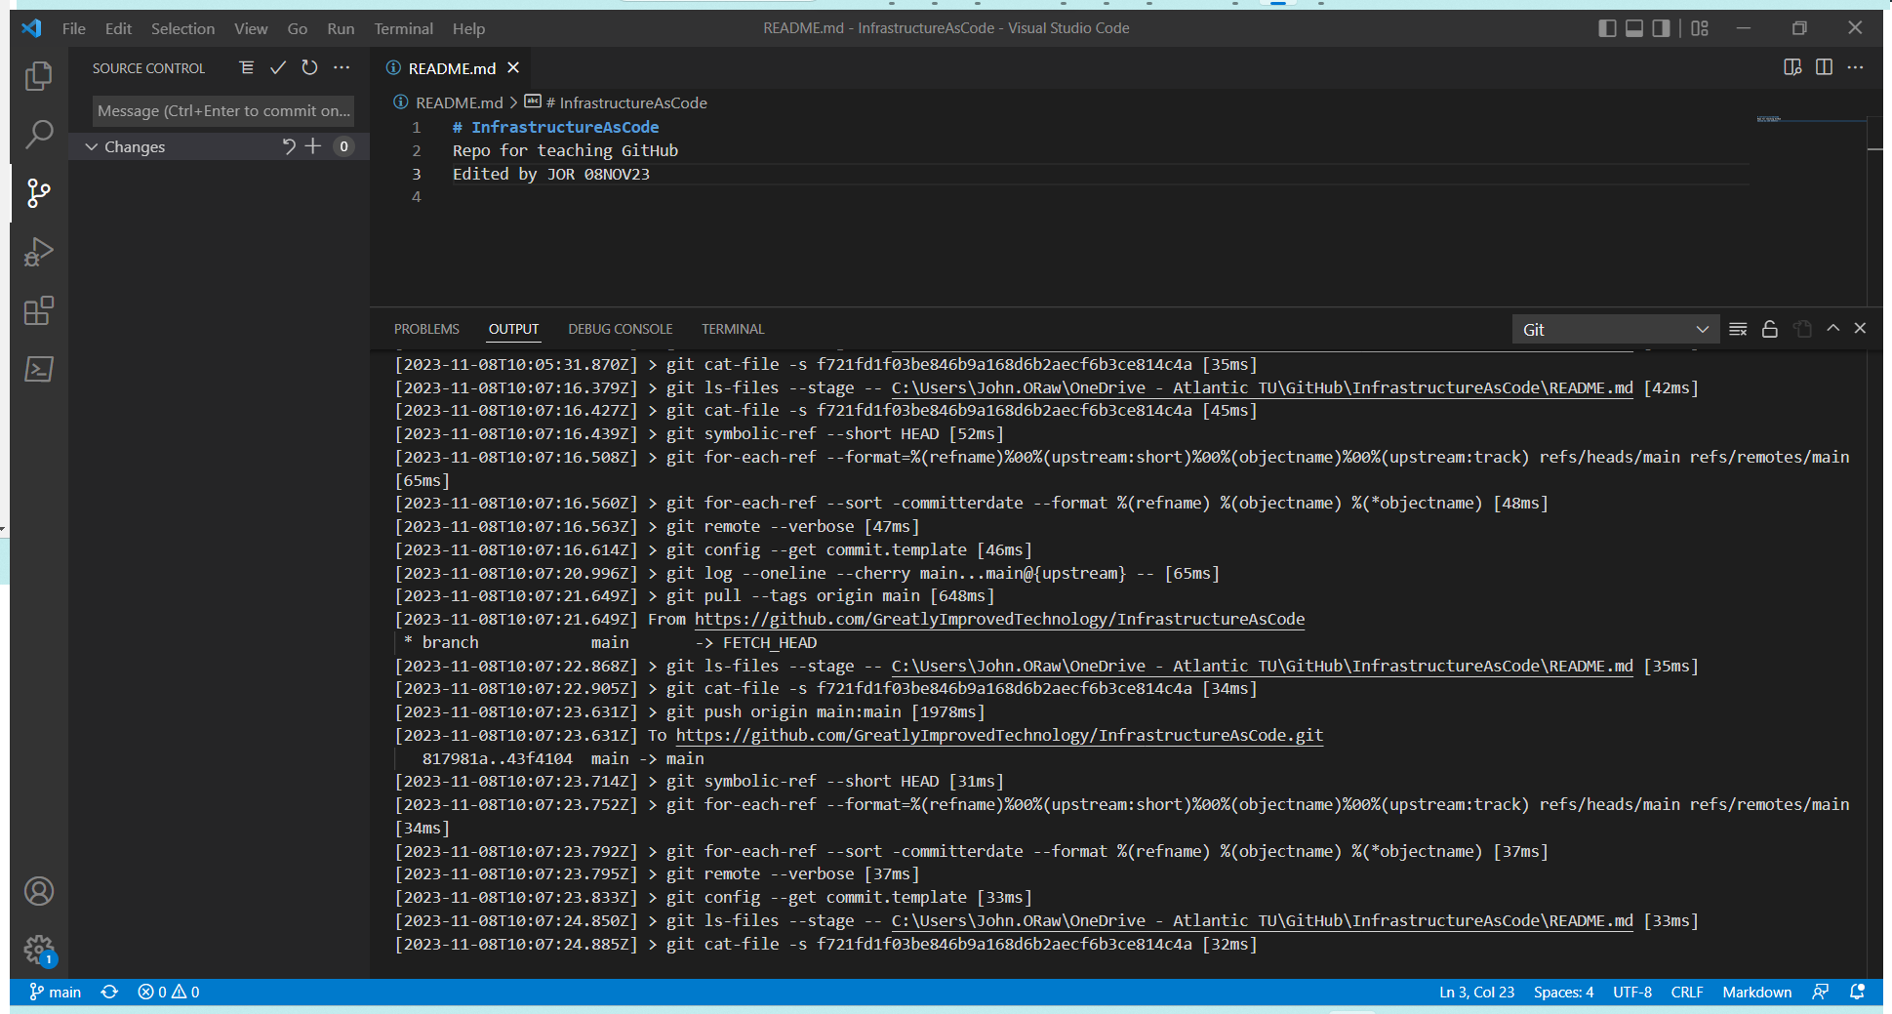Collapse the Changes section
The image size is (1892, 1014).
[x=92, y=146]
